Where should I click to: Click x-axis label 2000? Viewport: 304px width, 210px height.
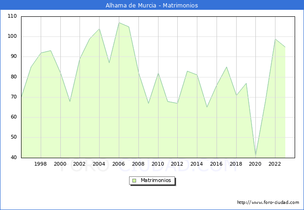[60, 164]
